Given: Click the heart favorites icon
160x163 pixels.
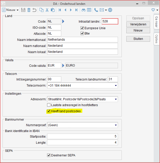Looking at the screenshot, I should click(153, 10).
